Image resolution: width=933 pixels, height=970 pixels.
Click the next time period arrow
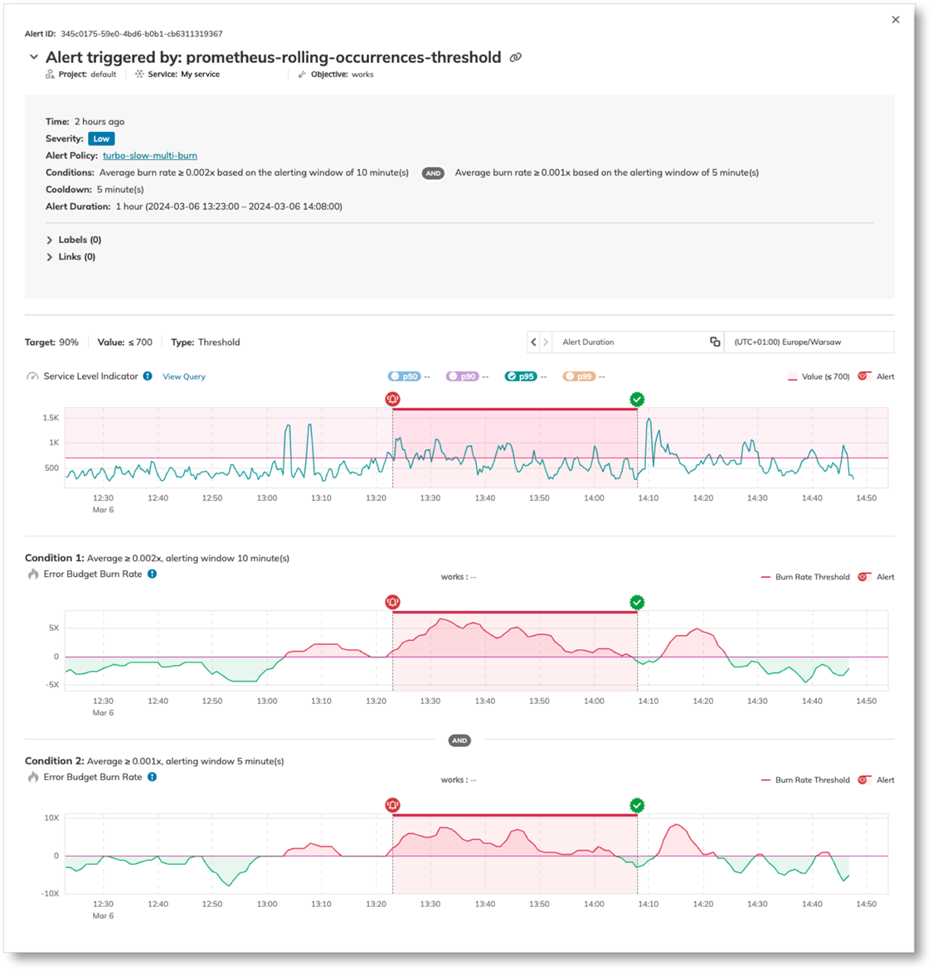pyautogui.click(x=546, y=342)
